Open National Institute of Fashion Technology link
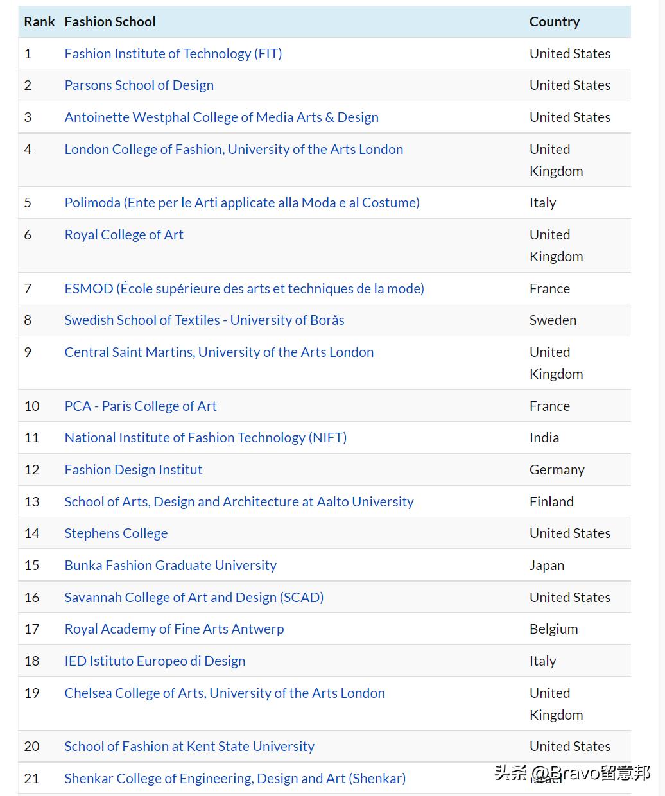Viewport: 665px width, 796px height. click(205, 438)
